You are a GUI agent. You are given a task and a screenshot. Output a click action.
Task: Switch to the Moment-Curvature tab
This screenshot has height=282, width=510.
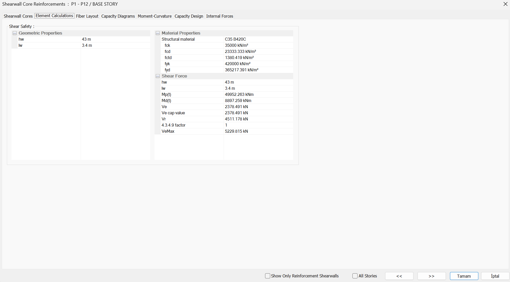click(x=155, y=16)
